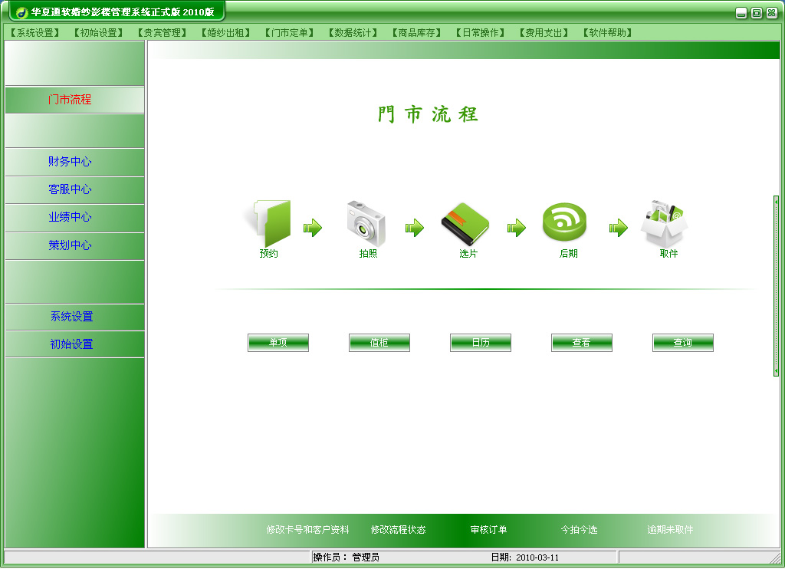Viewport: 785px width, 569px height.
Task: Click the 单项 button
Action: (x=278, y=343)
